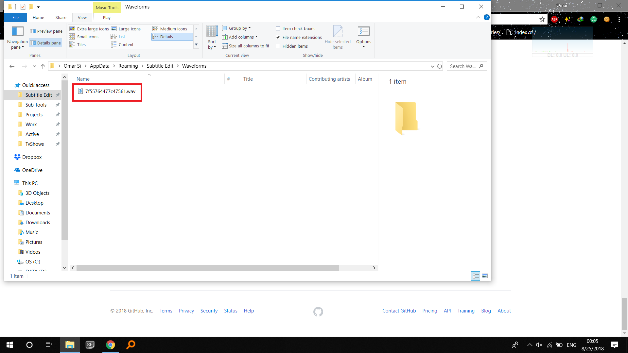Switch to Medium icons layout
The height and width of the screenshot is (353, 628).
pyautogui.click(x=170, y=29)
